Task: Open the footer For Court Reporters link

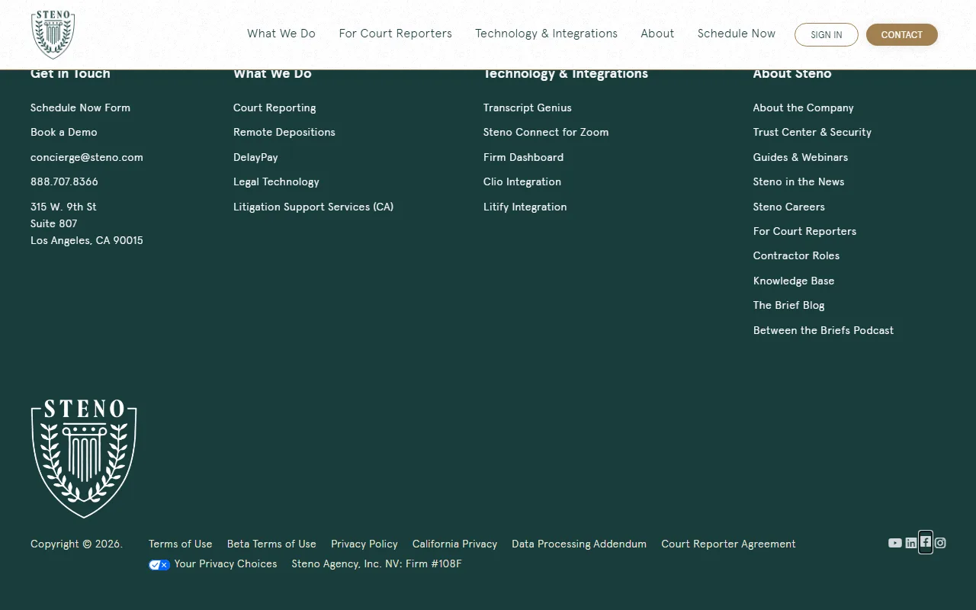Action: [804, 231]
